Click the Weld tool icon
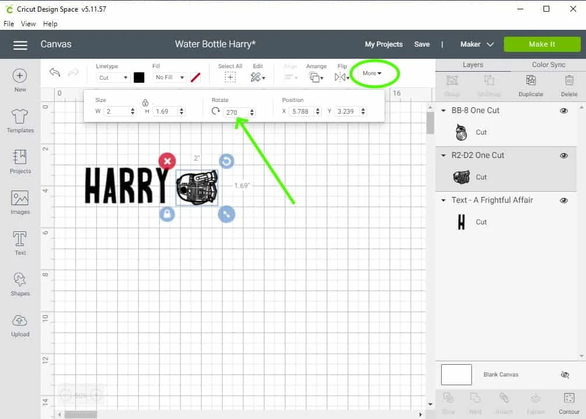 point(475,398)
